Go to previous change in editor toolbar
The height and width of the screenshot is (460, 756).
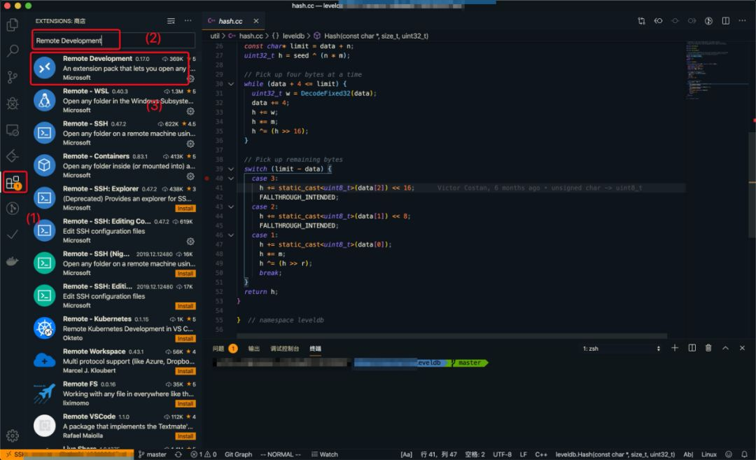(658, 21)
